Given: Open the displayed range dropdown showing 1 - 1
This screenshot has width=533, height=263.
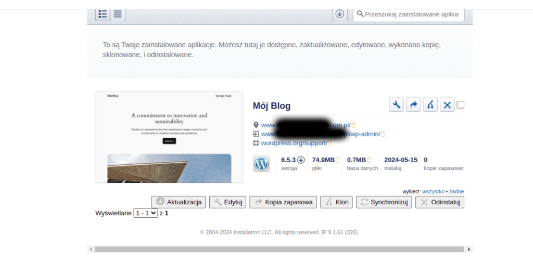Looking at the screenshot, I should (x=145, y=213).
